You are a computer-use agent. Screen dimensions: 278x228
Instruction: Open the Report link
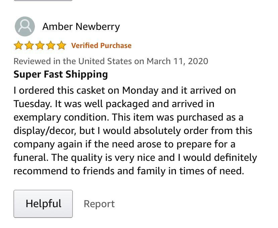(99, 203)
